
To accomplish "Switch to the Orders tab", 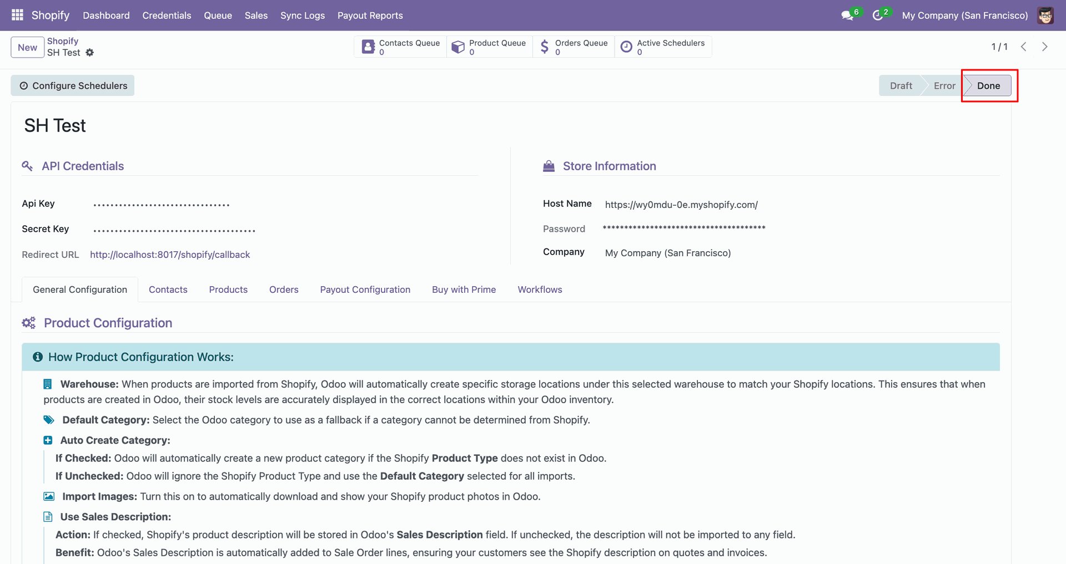I will (284, 289).
